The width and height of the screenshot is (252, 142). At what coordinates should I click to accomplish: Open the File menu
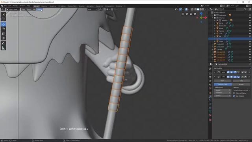point(6,6)
